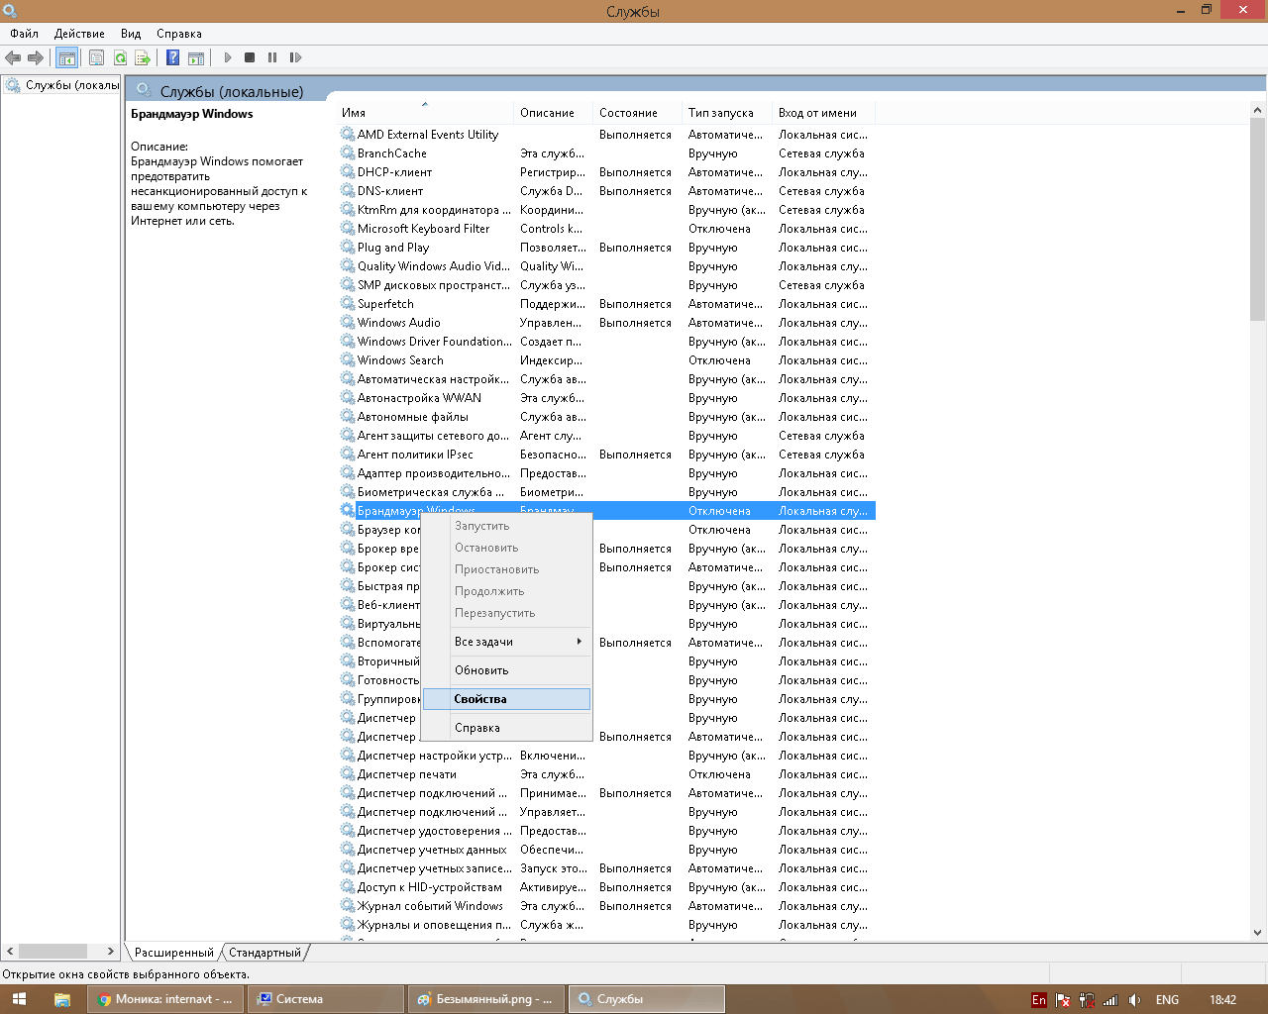The width and height of the screenshot is (1268, 1014).
Task: Click the vertical scrollbar down arrow
Action: pyautogui.click(x=1258, y=932)
